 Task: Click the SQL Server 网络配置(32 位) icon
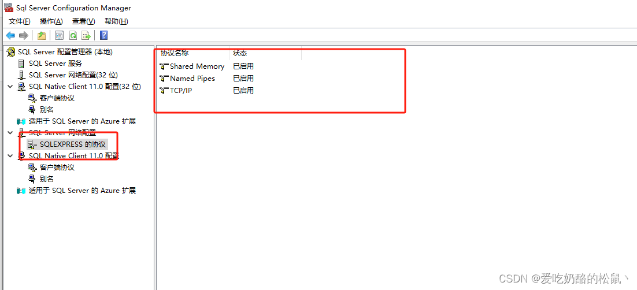point(21,75)
